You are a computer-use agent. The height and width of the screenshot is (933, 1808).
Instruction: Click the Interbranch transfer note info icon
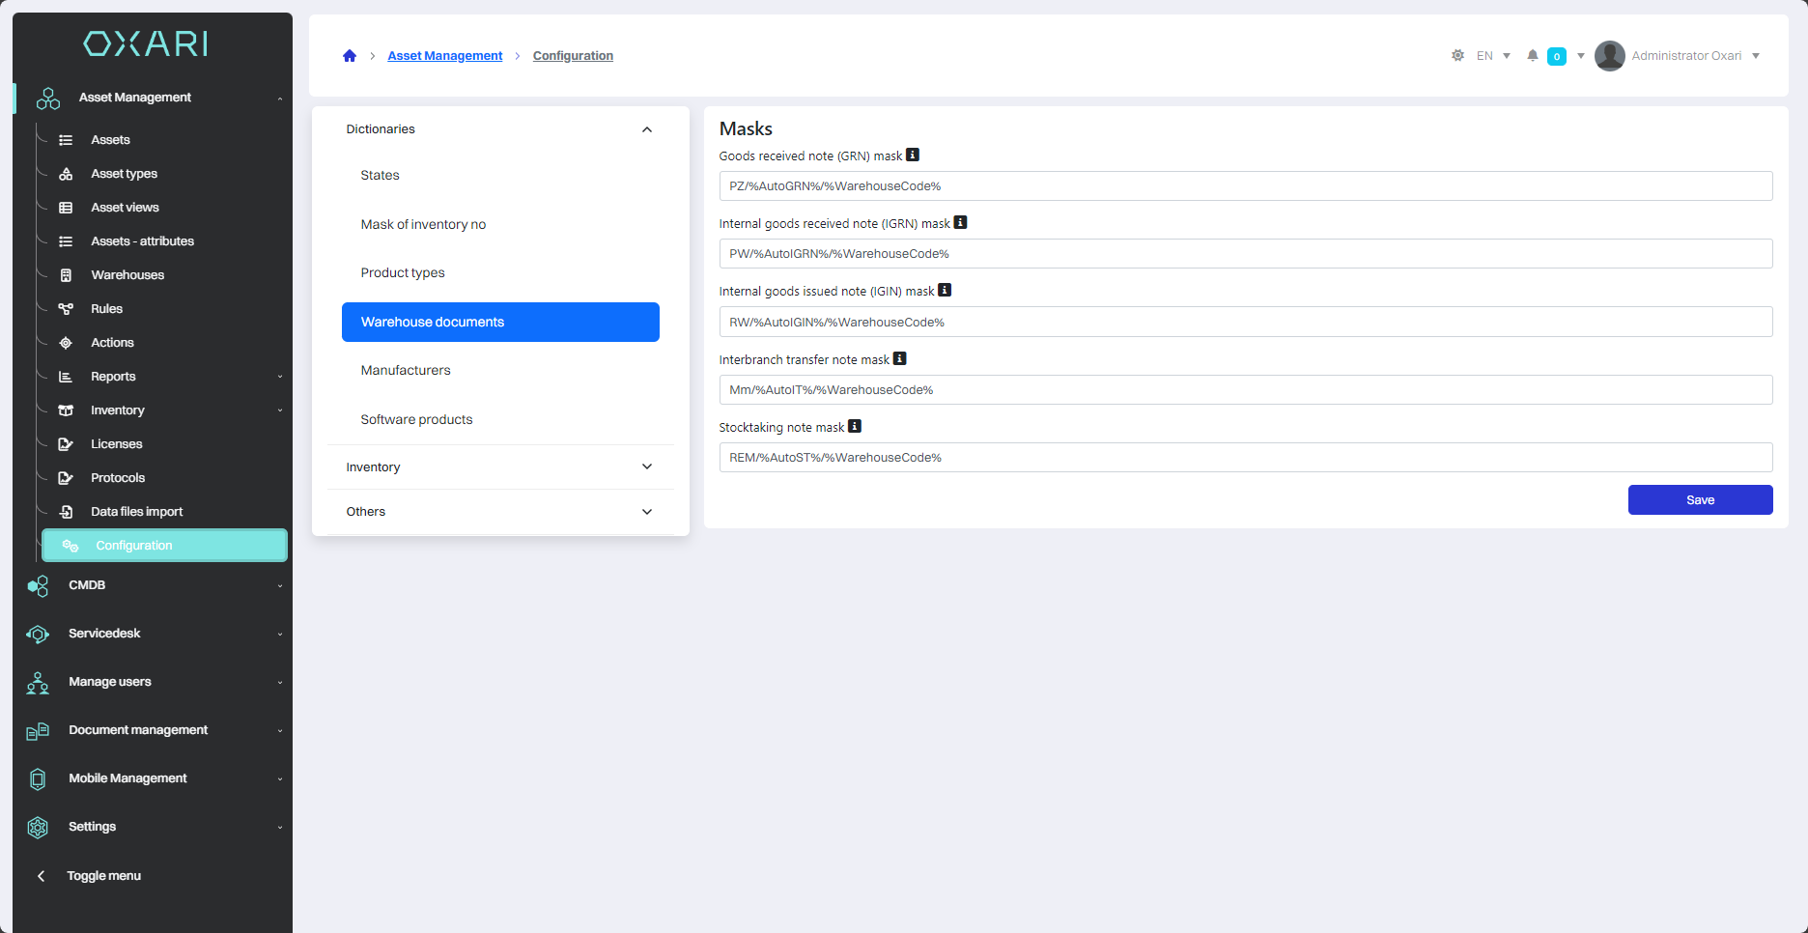[x=899, y=358]
